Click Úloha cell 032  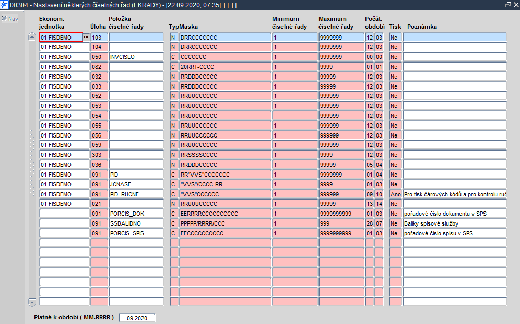coord(99,77)
